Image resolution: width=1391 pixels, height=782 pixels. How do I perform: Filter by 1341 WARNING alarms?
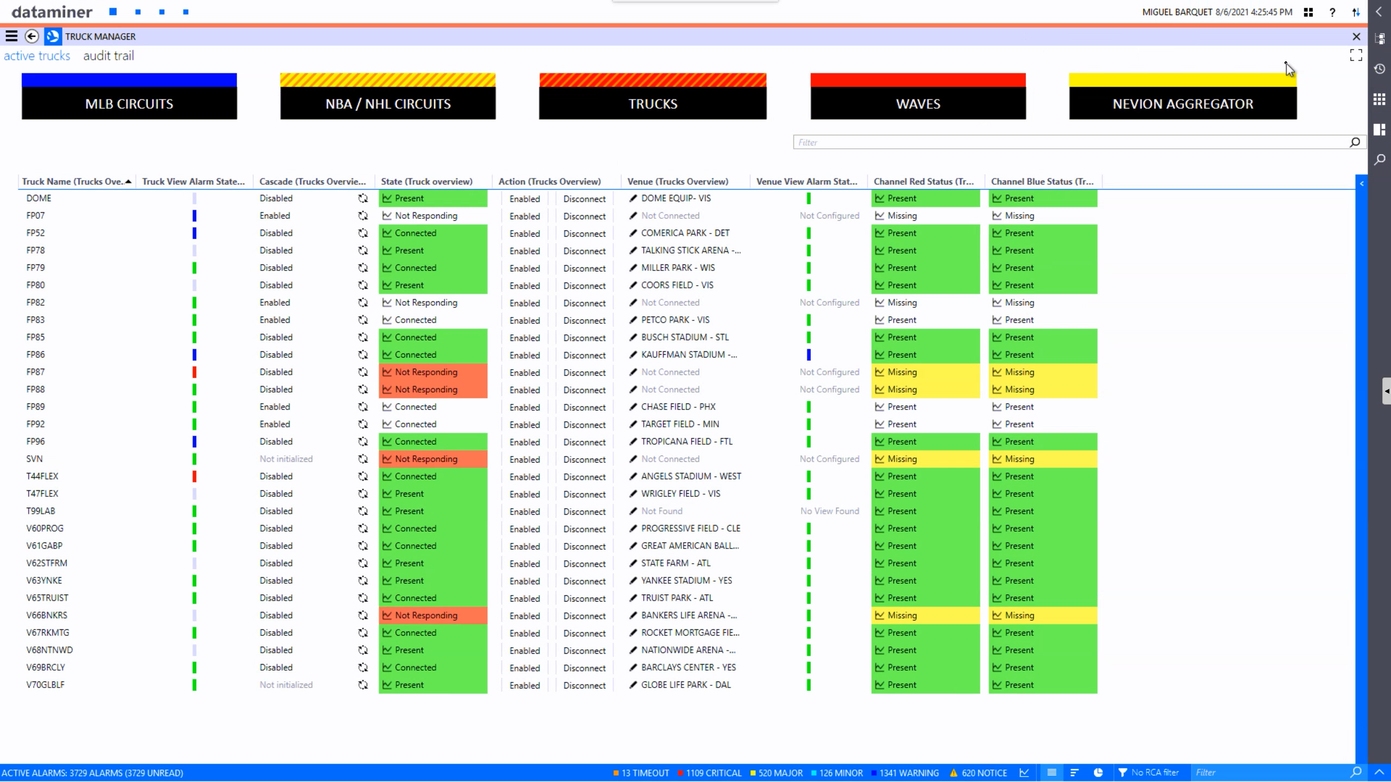(904, 773)
